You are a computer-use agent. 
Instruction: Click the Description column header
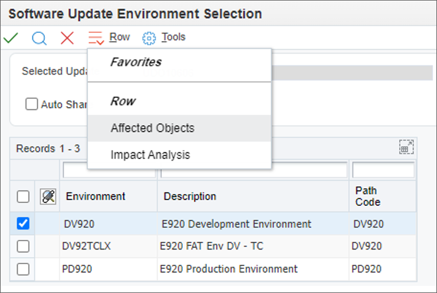[x=190, y=197]
